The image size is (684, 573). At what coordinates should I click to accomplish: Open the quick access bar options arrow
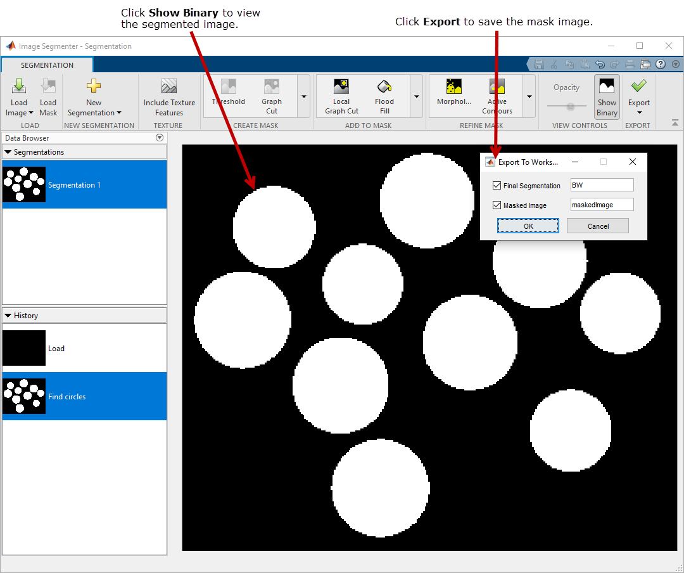point(676,64)
